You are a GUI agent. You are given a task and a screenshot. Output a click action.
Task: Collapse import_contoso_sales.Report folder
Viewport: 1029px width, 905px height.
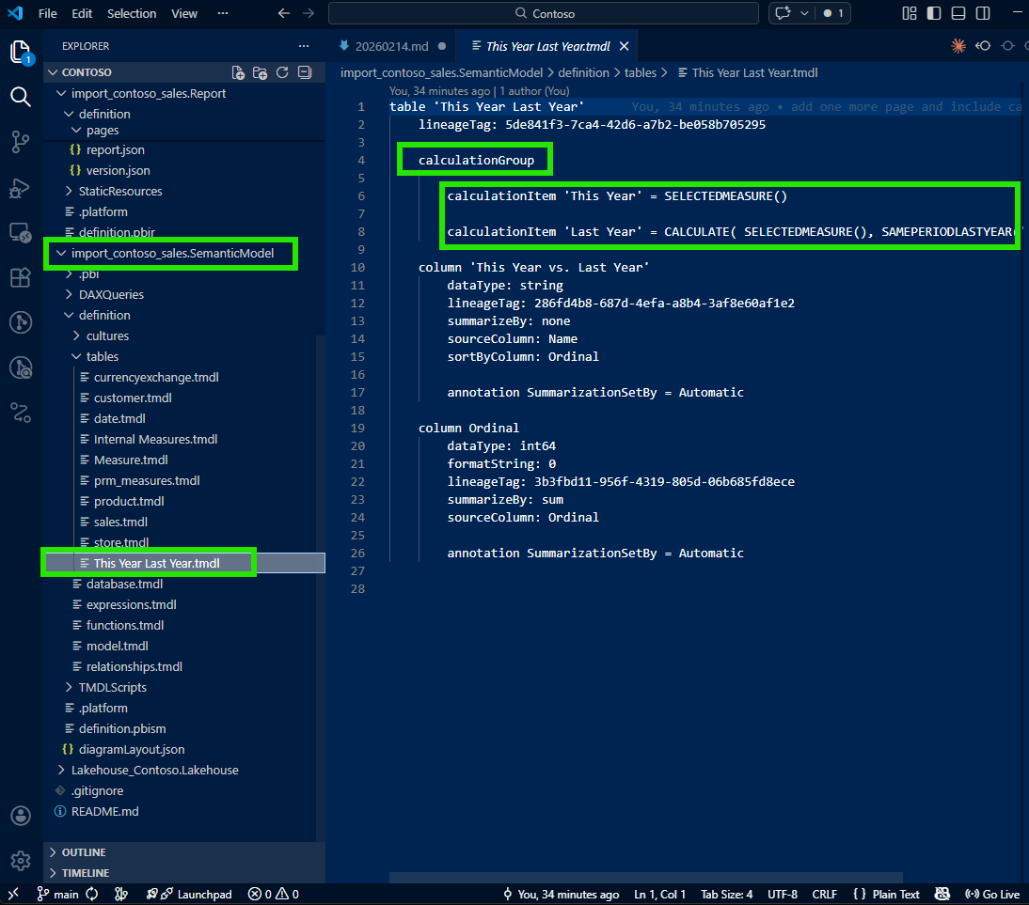pyautogui.click(x=149, y=93)
